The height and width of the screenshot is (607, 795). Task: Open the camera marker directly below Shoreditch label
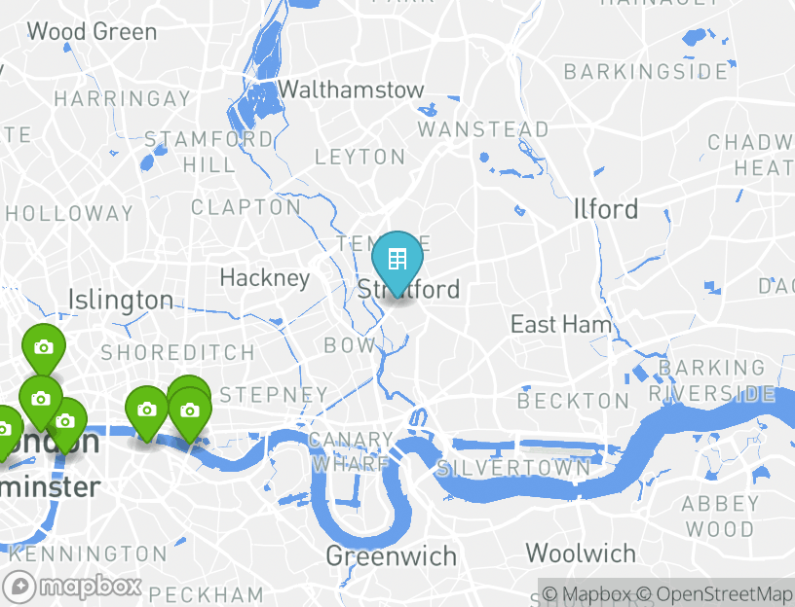pyautogui.click(x=147, y=411)
